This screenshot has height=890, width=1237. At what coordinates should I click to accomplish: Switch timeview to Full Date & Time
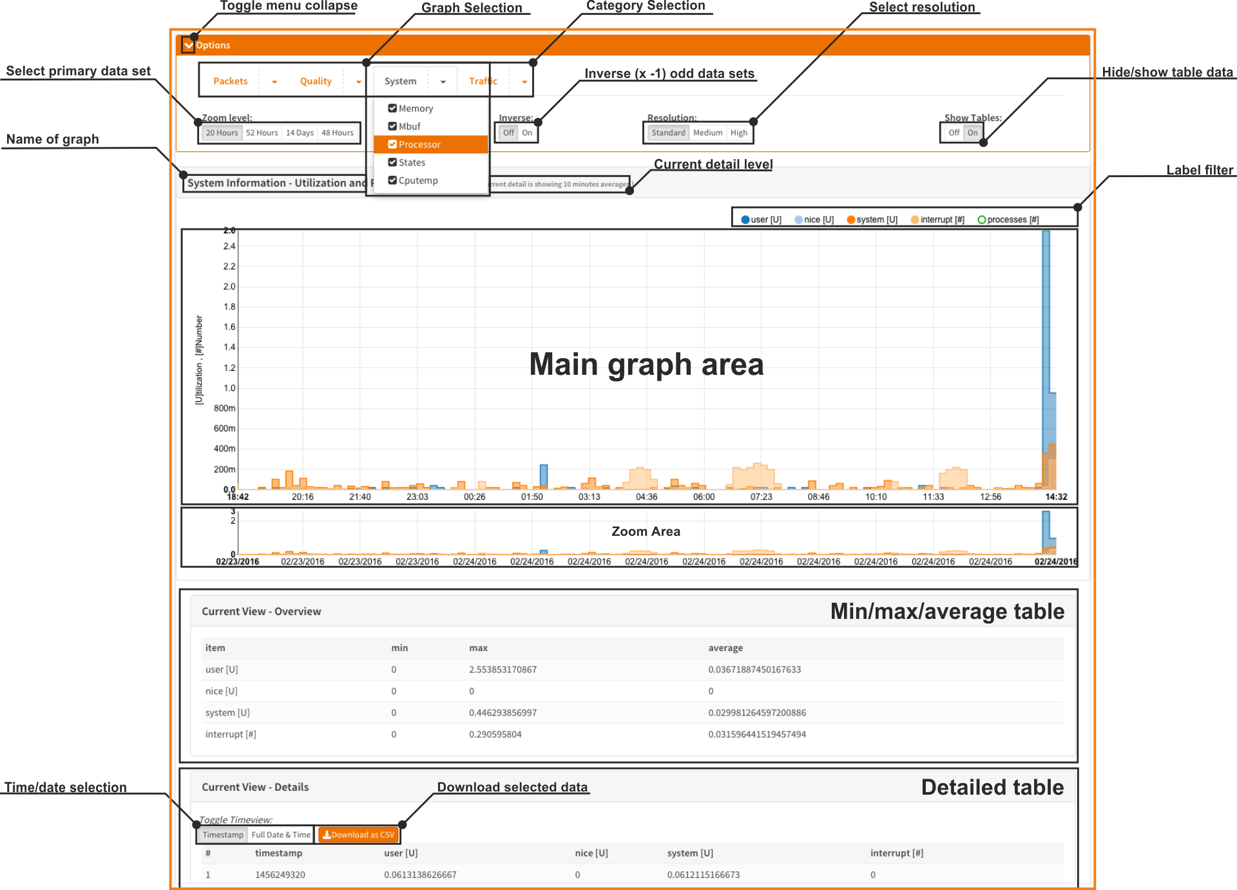point(281,835)
